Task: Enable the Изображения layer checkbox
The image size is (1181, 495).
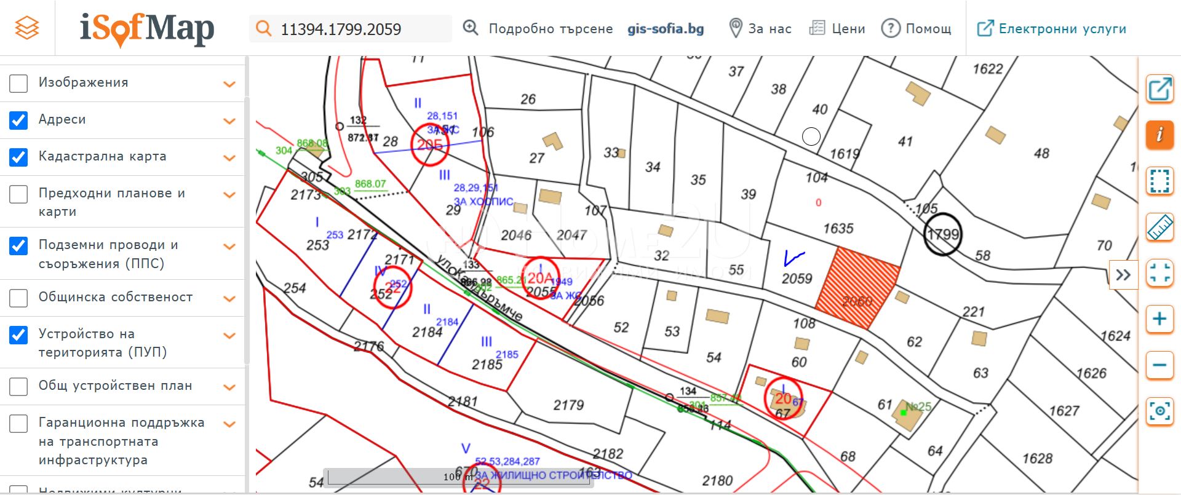Action: [x=18, y=83]
